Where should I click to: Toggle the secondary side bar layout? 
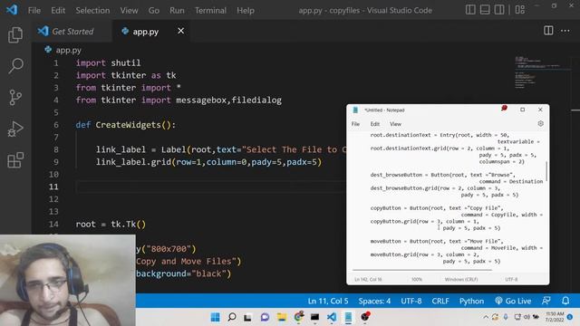click(x=499, y=10)
